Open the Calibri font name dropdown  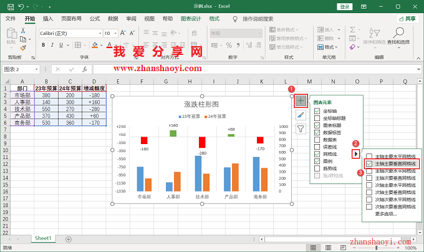click(x=100, y=33)
